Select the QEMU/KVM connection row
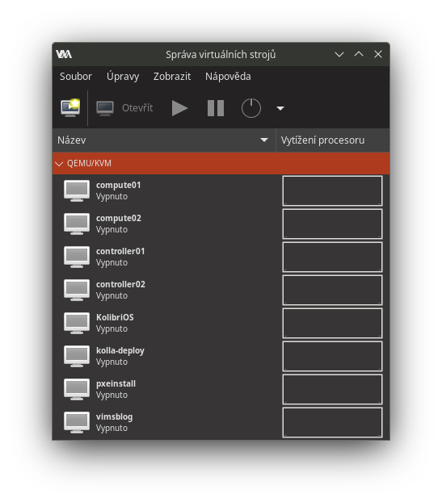 pyautogui.click(x=221, y=163)
